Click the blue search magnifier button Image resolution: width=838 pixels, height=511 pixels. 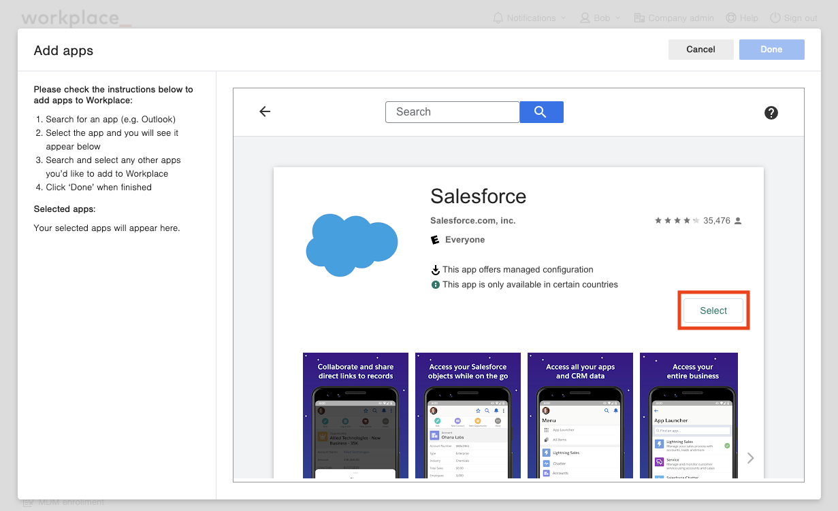(x=541, y=112)
